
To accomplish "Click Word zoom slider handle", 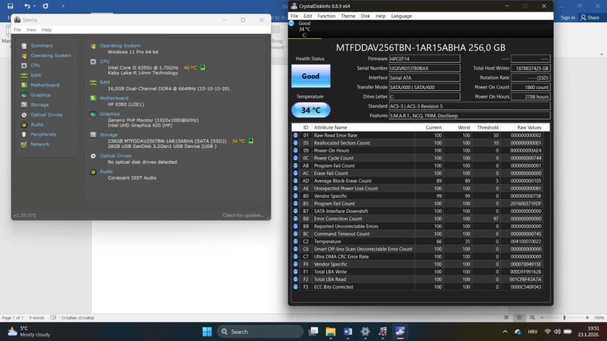I will [x=565, y=317].
